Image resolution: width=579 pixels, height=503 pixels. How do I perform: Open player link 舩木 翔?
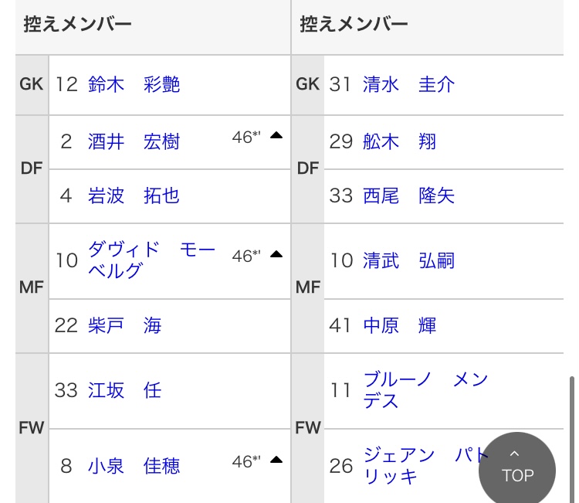pos(399,141)
